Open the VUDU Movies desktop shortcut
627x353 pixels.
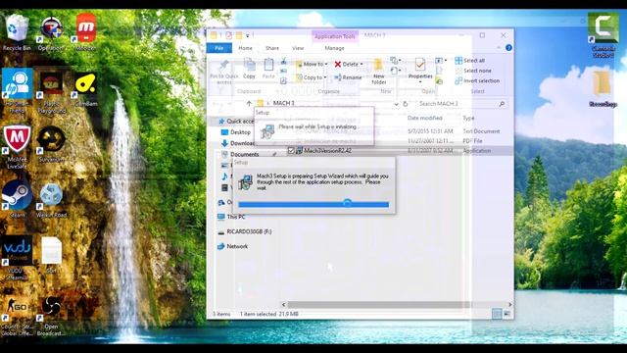[x=17, y=257]
